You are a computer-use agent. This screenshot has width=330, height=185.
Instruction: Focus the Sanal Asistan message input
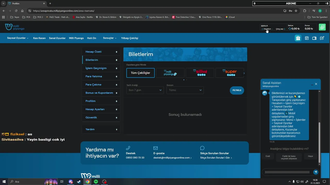tap(287, 172)
